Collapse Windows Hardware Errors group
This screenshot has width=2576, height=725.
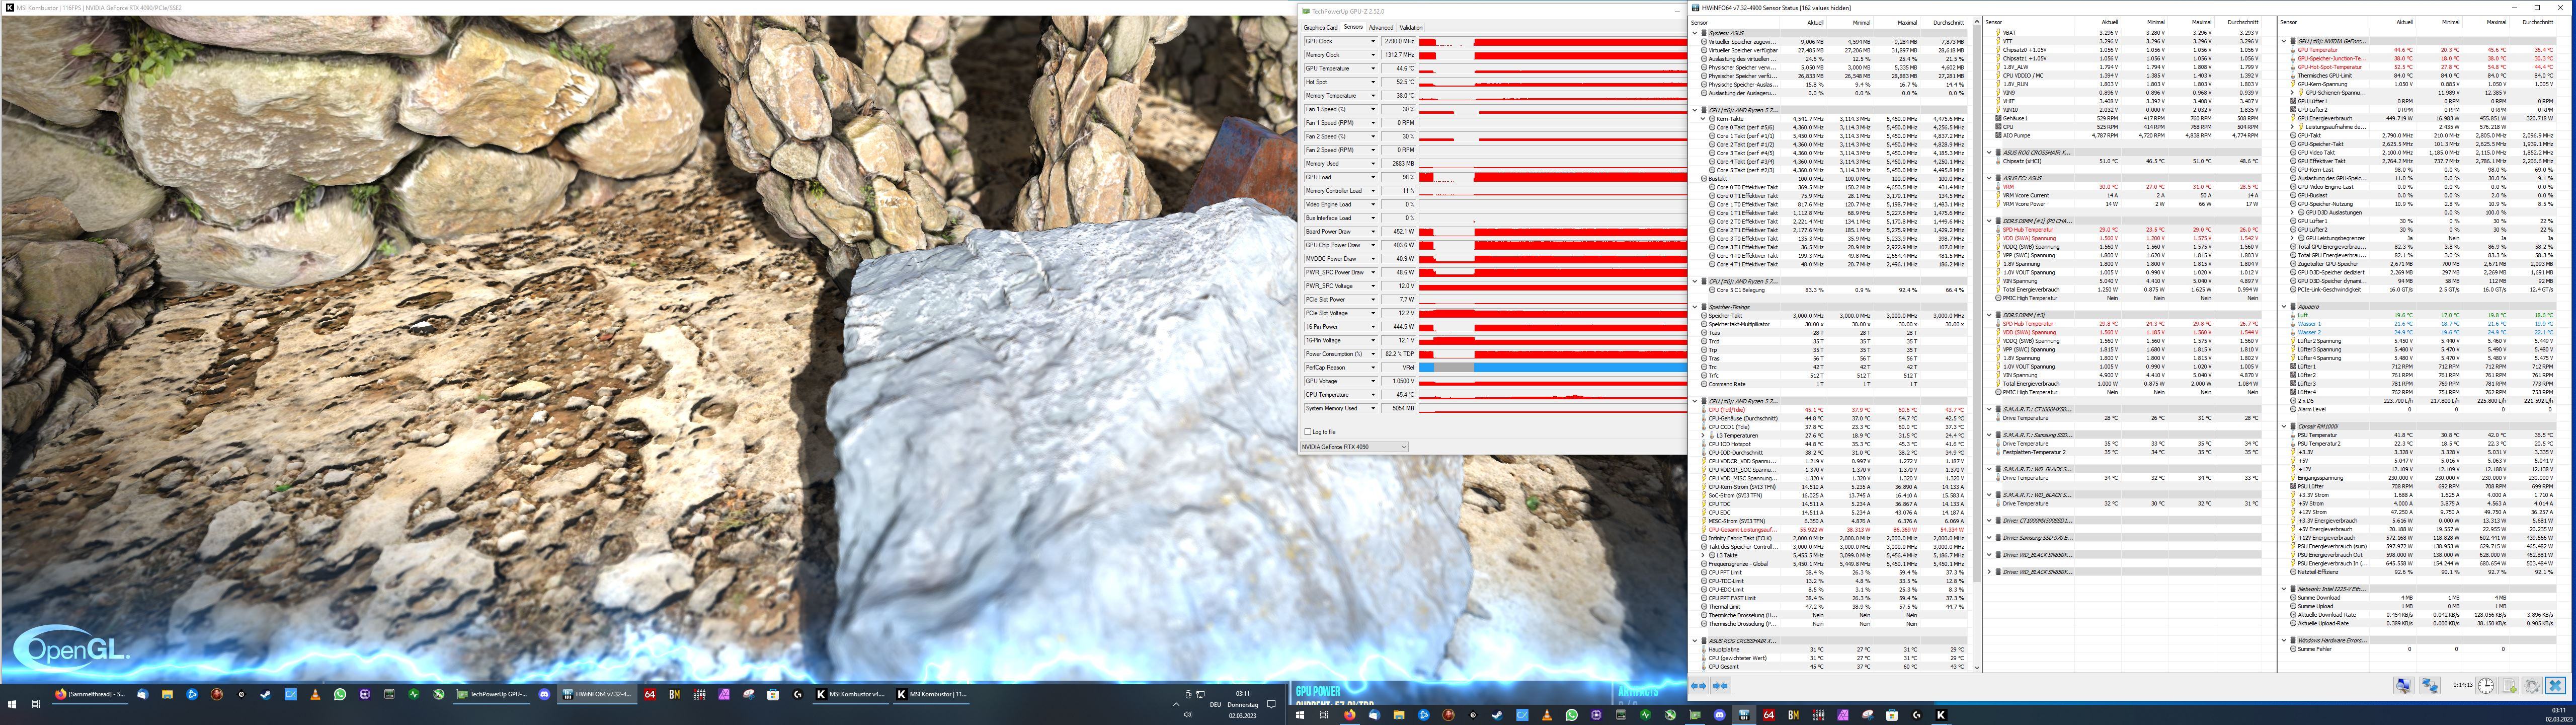click(x=2284, y=640)
